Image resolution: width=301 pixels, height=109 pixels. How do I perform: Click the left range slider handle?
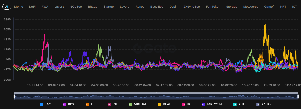tap(14, 96)
